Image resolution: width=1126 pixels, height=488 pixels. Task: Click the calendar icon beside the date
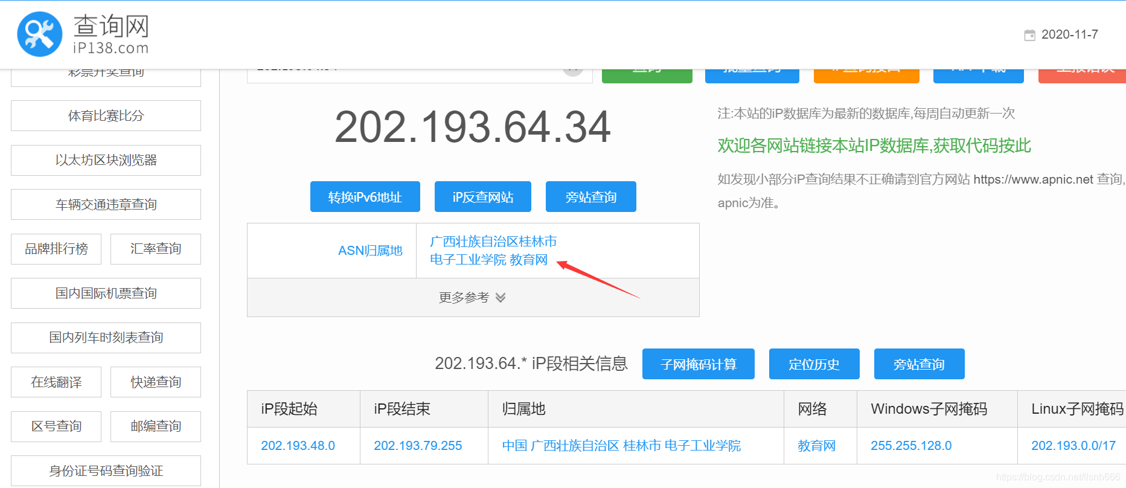click(1030, 35)
